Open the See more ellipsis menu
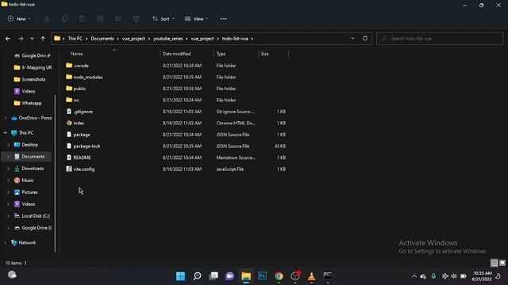This screenshot has width=508, height=285. (223, 19)
